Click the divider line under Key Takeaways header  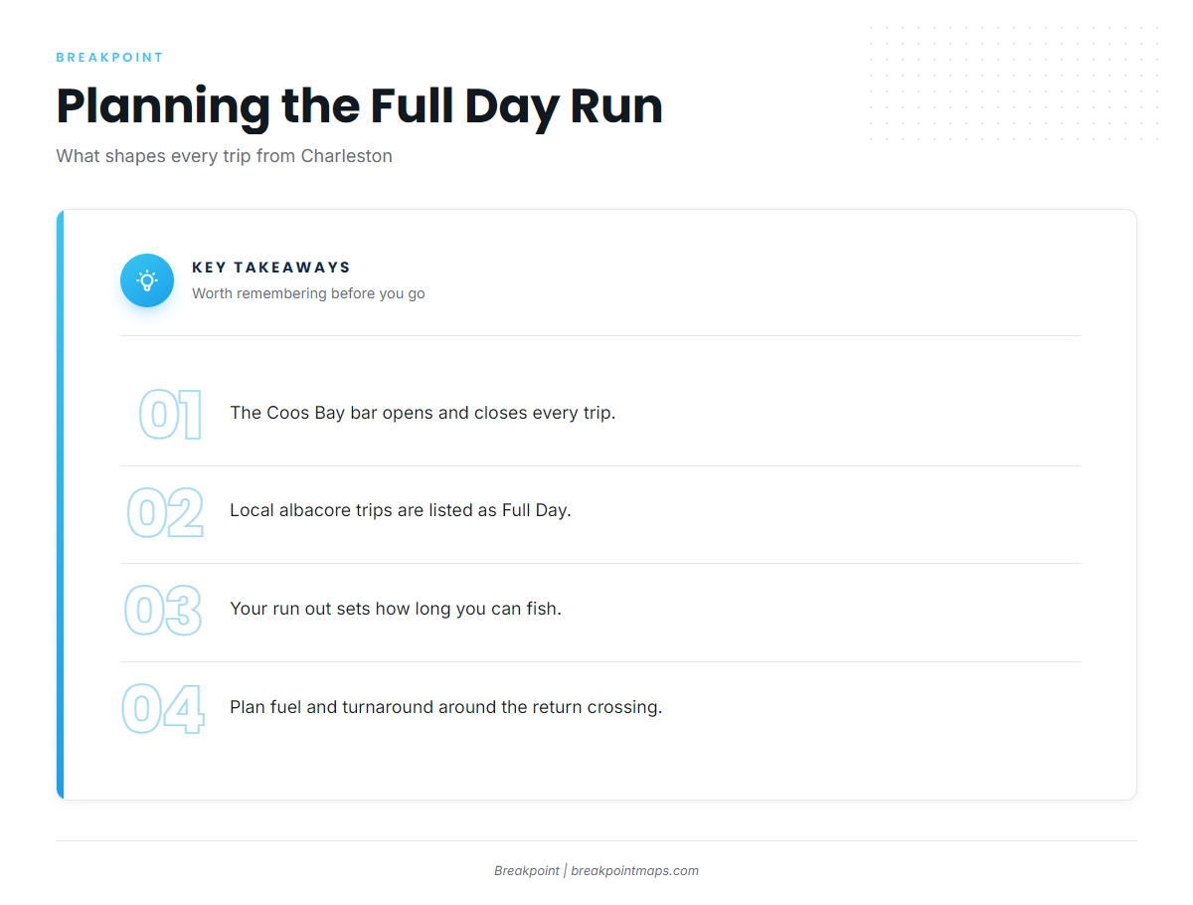[x=600, y=336]
